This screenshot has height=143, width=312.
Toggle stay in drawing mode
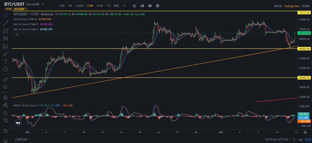(5, 105)
